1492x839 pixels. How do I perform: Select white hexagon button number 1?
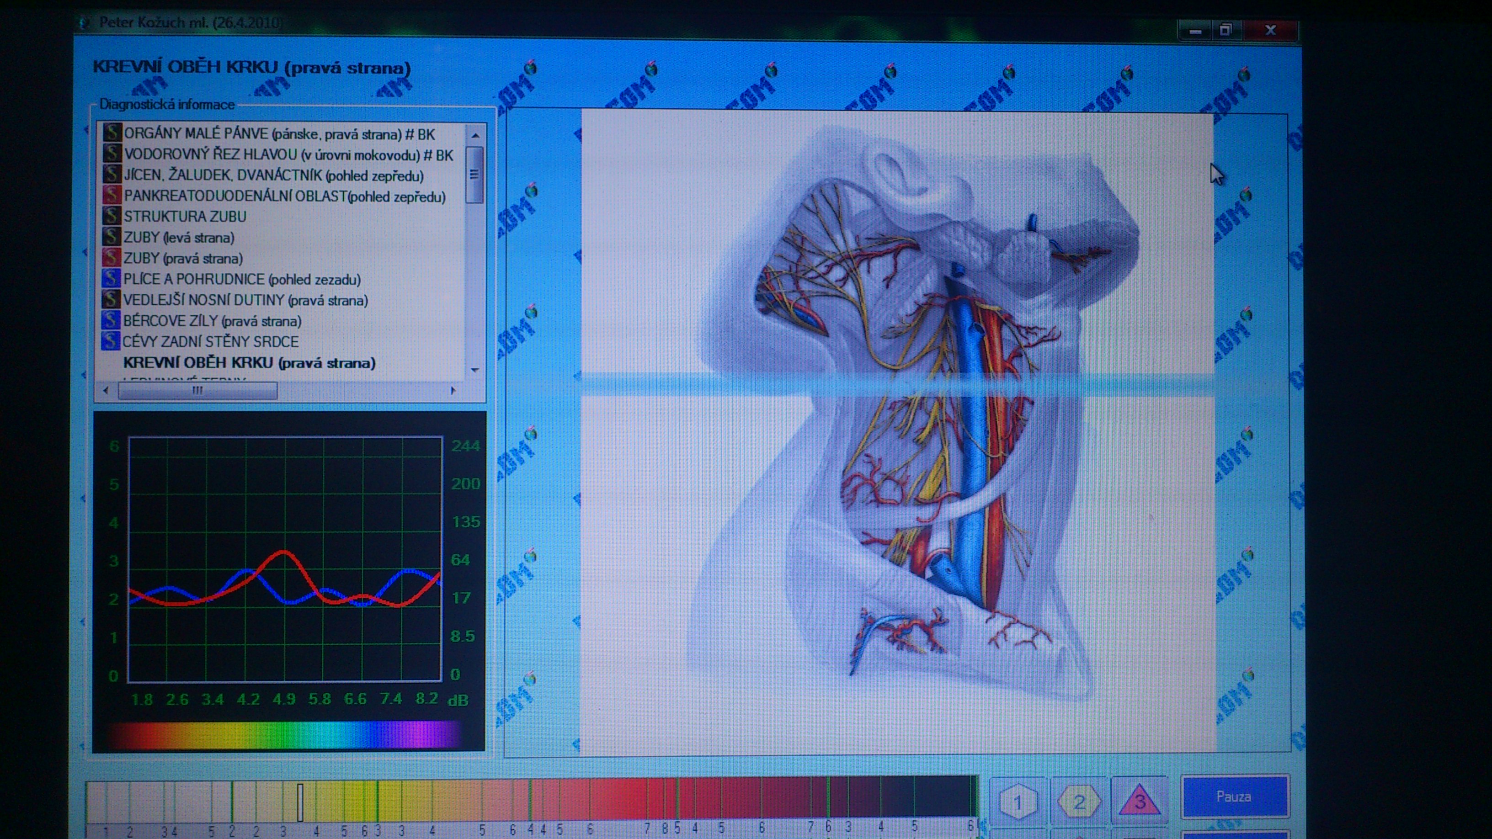coord(1018,802)
